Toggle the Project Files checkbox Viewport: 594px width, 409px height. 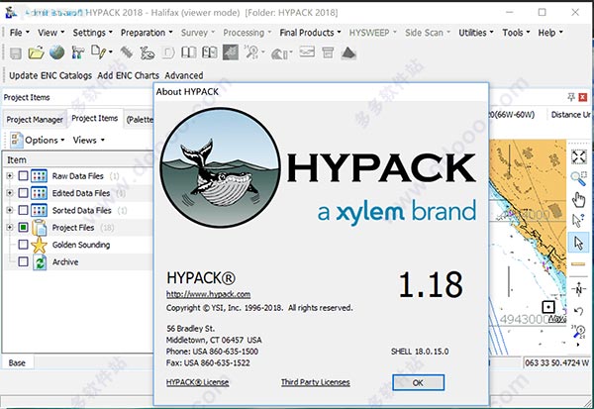(23, 228)
